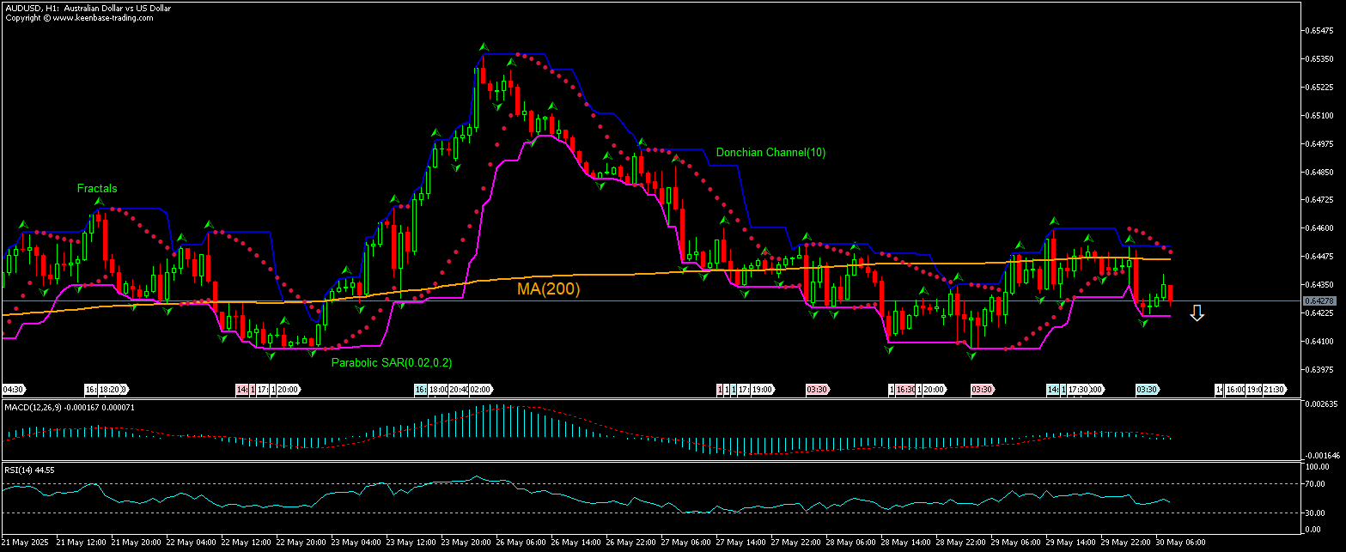1346x552 pixels.
Task: Click the fractal arrow above the highest peak
Action: [x=484, y=46]
